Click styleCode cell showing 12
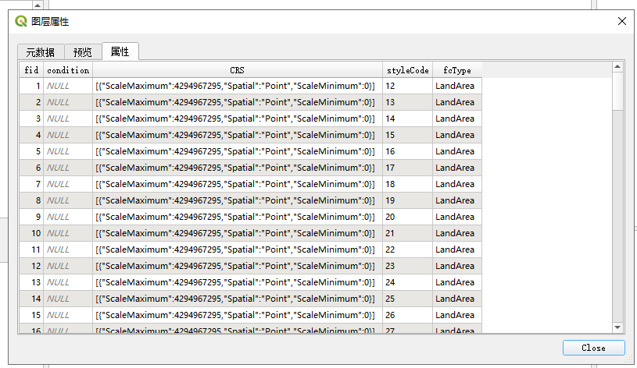Screen dimensions: 637x368 tap(407, 86)
